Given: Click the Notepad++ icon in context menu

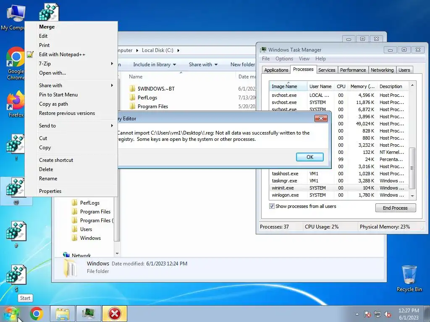Looking at the screenshot, I should point(30,54).
